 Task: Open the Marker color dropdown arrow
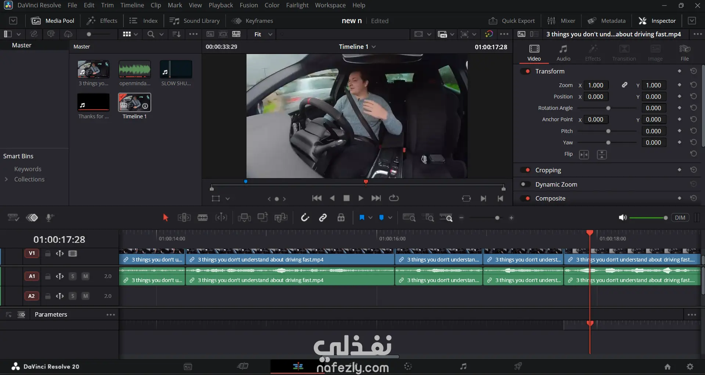point(390,218)
